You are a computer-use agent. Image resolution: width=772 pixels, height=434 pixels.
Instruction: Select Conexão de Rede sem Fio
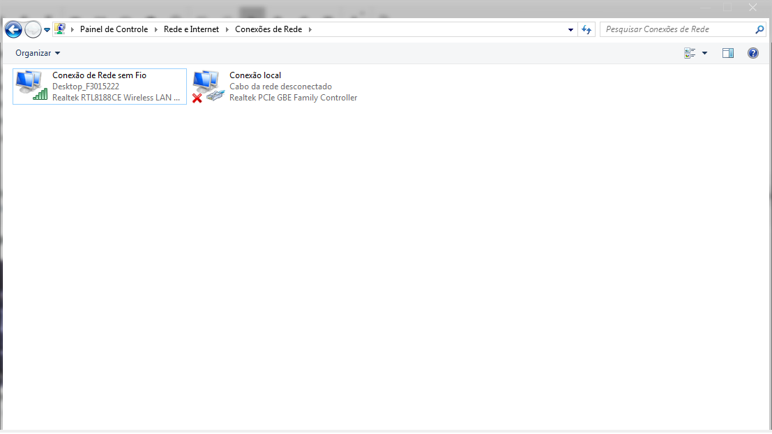tap(100, 75)
